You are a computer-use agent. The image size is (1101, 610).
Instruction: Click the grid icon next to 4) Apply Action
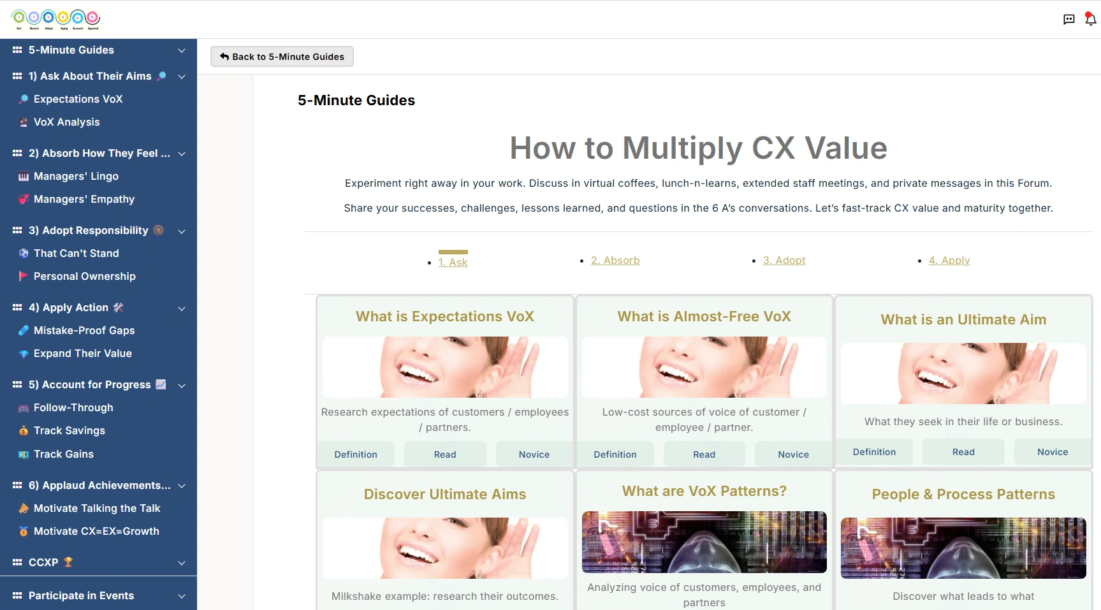click(x=16, y=307)
